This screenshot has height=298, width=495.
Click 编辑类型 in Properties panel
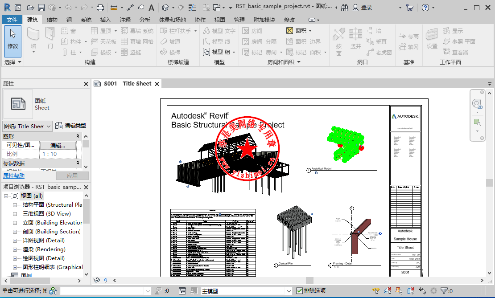pos(71,126)
